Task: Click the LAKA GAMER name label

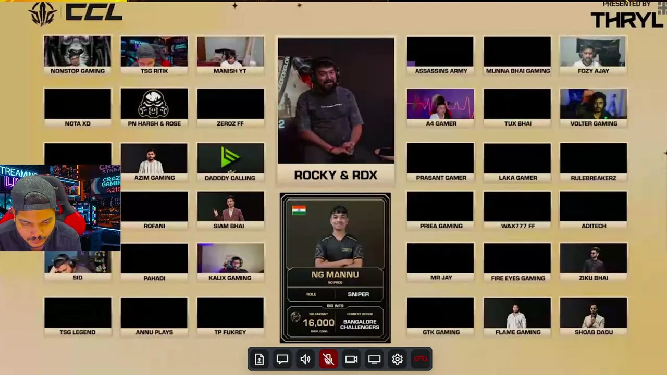Action: click(x=518, y=178)
